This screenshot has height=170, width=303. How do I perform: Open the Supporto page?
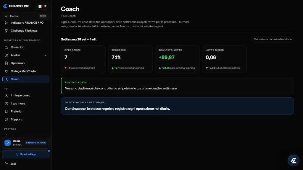[26, 120]
